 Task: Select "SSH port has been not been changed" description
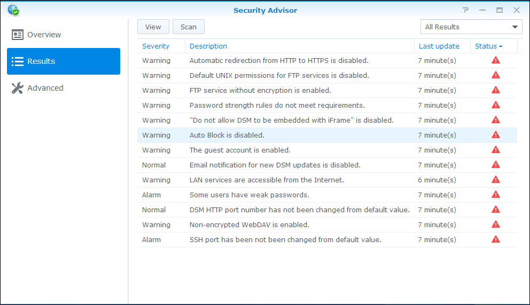tap(285, 239)
